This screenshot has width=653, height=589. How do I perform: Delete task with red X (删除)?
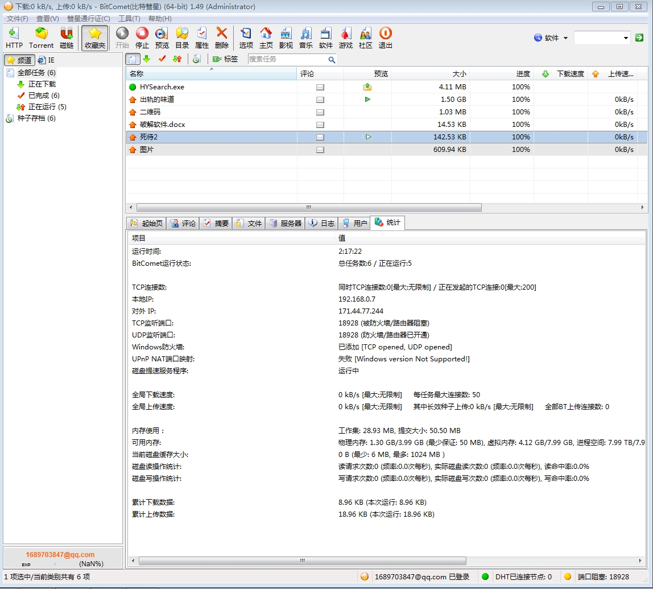tap(222, 38)
